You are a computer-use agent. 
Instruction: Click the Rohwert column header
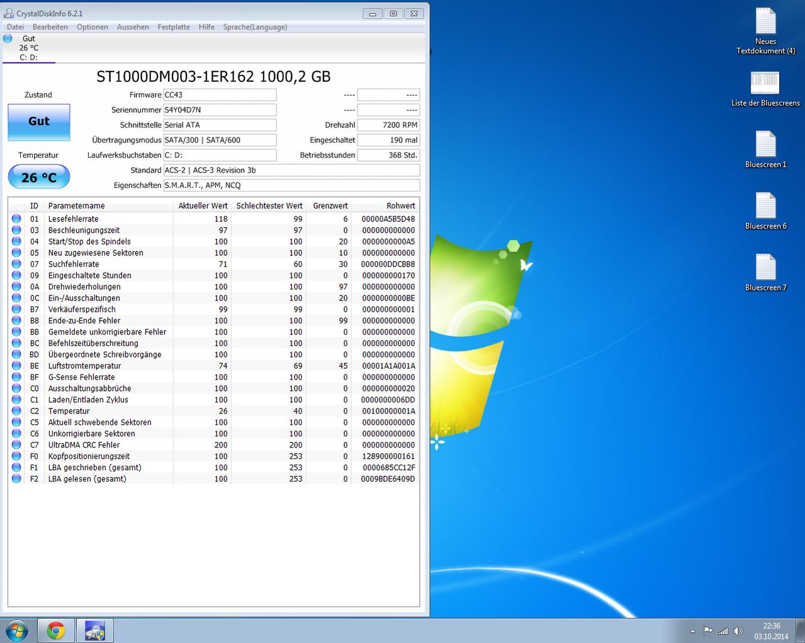pyautogui.click(x=385, y=206)
